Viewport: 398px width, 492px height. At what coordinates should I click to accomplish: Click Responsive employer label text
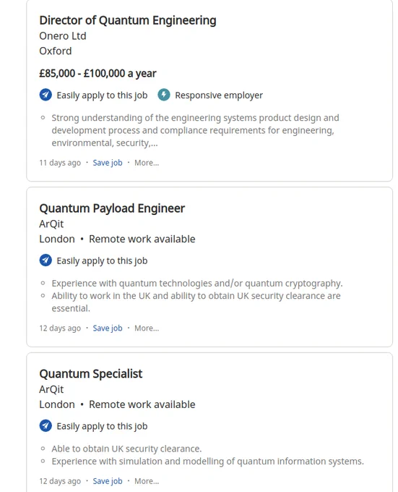[x=219, y=95]
